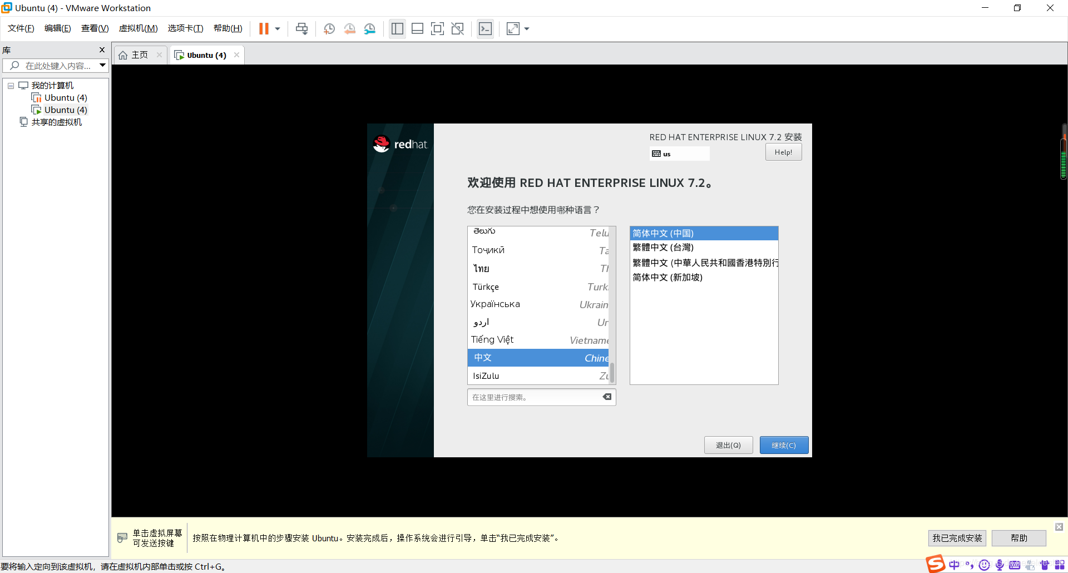Open the library search filter dropdown

[102, 65]
